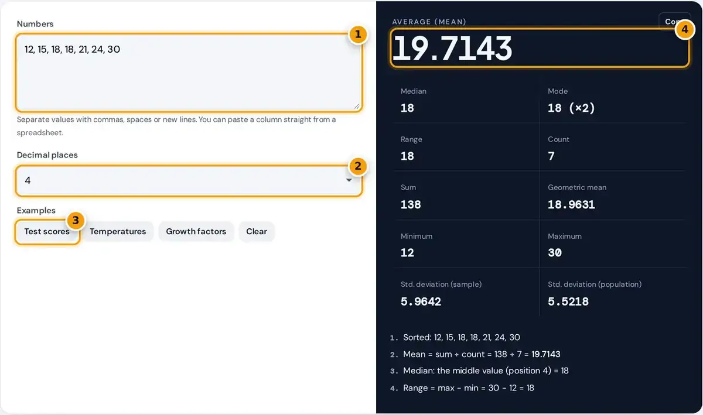Click the Maximum value 30

click(555, 253)
